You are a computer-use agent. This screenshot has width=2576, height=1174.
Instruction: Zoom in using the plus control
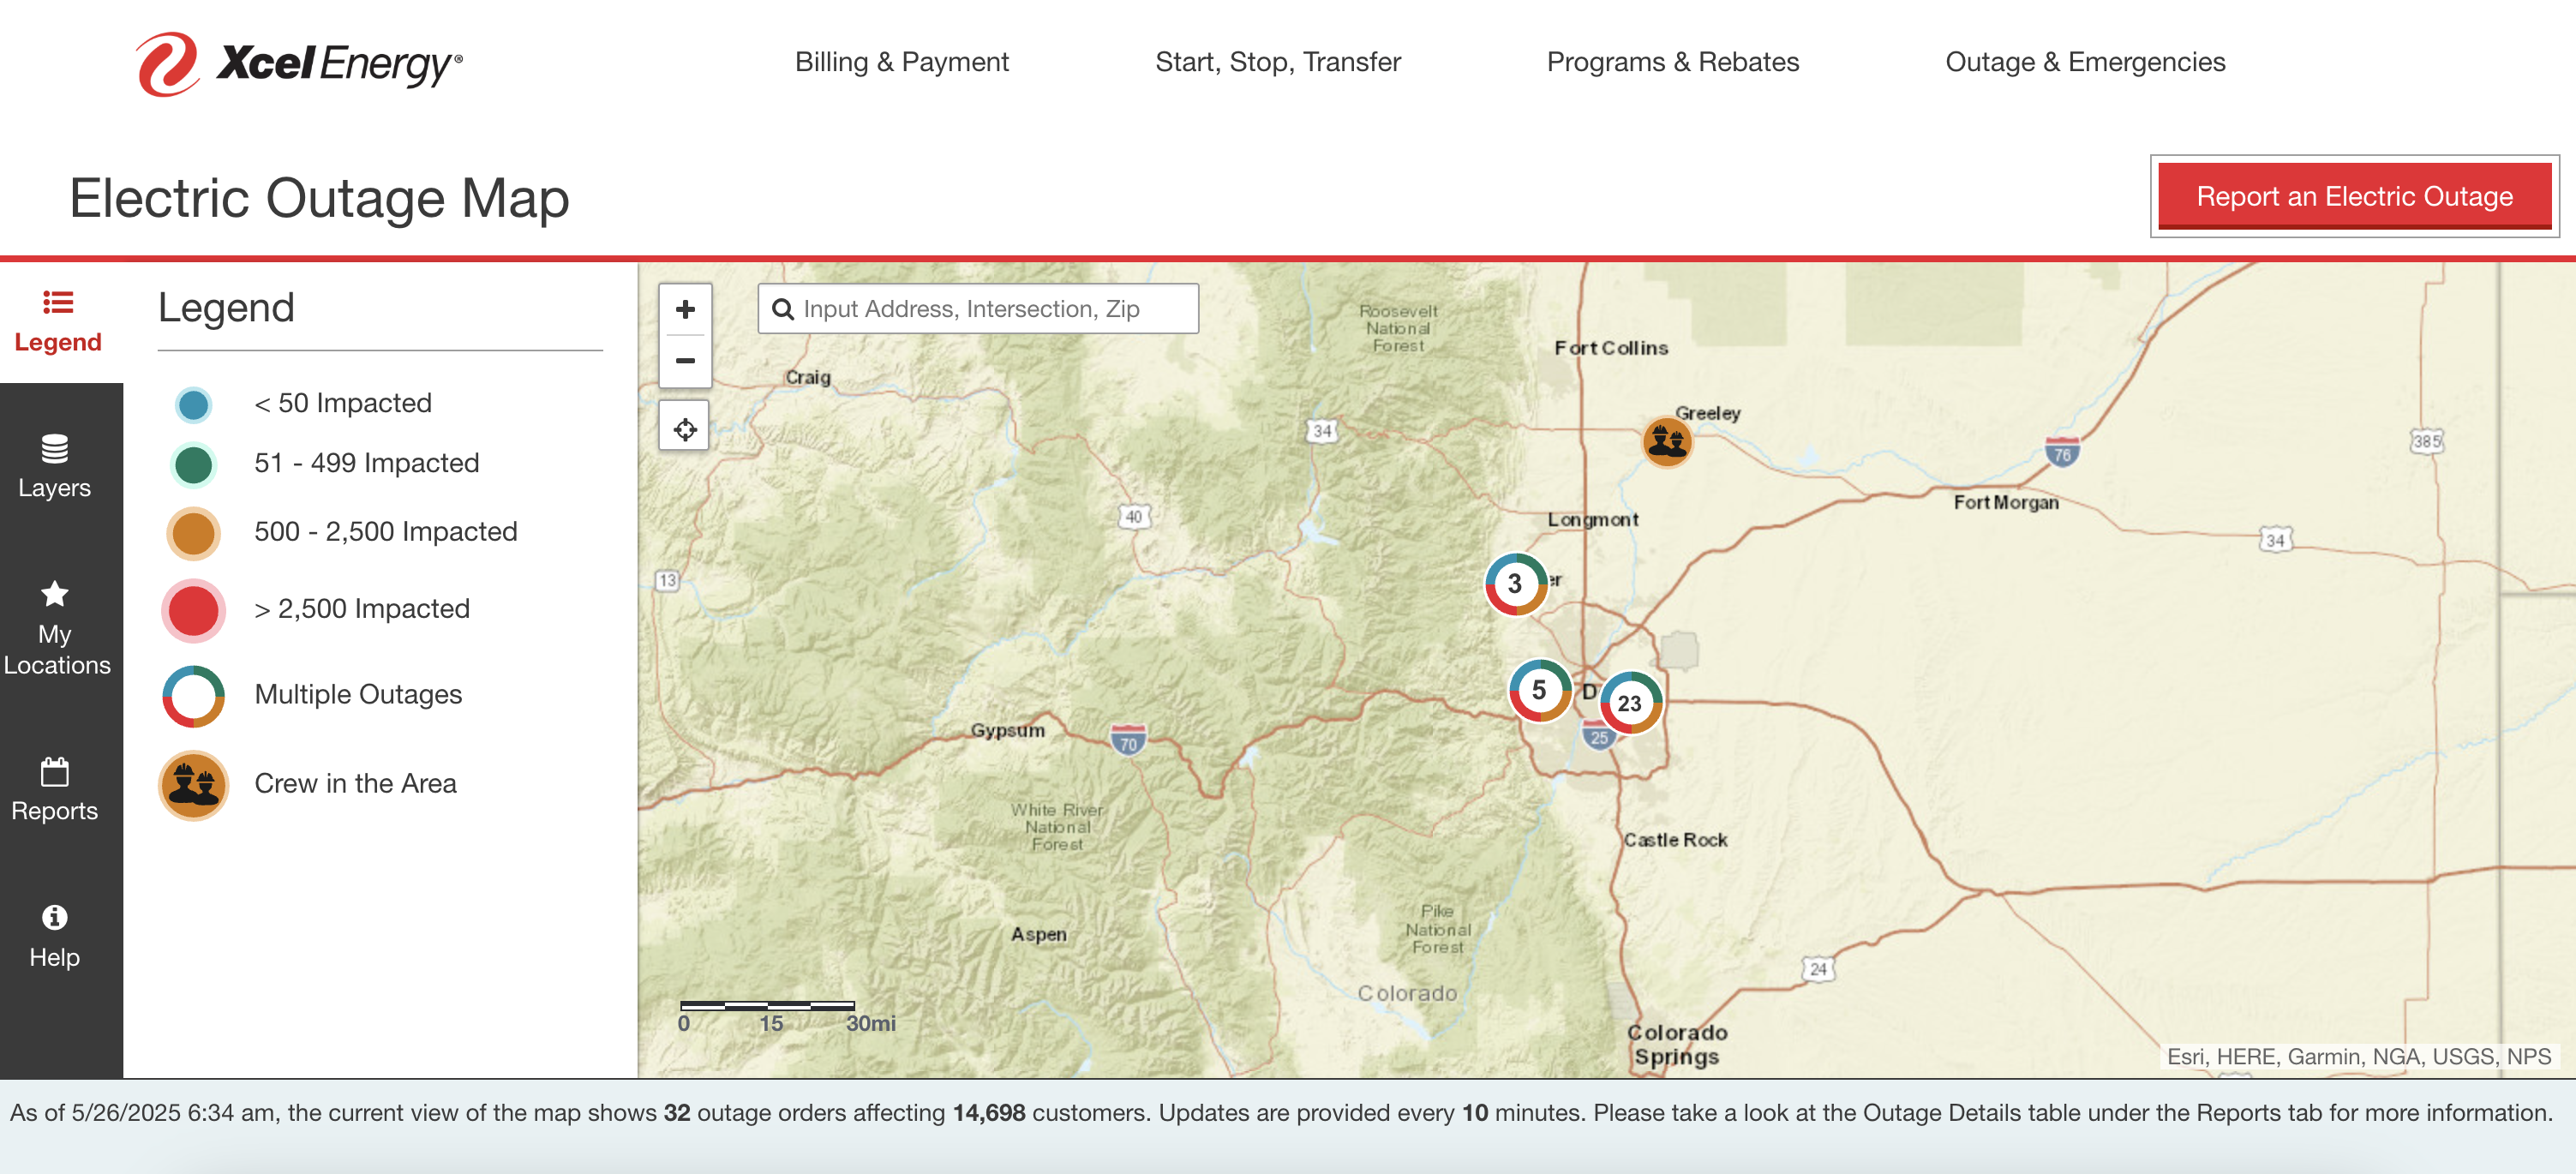coord(684,309)
